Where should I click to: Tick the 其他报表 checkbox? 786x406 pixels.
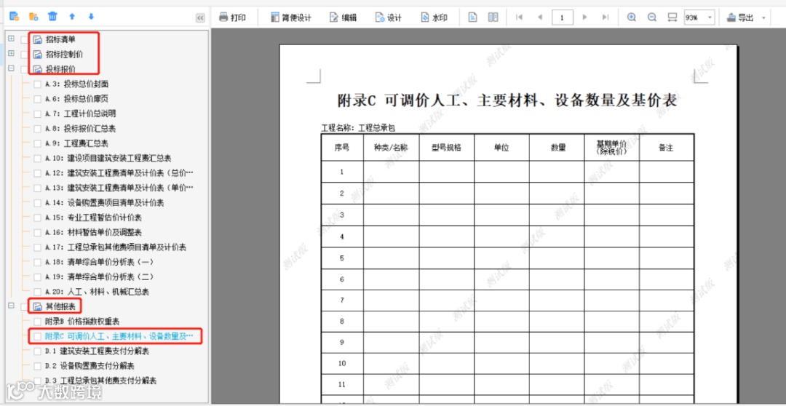tap(24, 306)
